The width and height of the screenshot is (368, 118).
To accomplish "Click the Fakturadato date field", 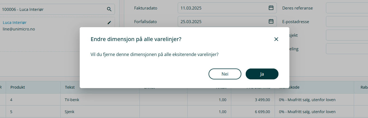I will pyautogui.click(x=222, y=8).
